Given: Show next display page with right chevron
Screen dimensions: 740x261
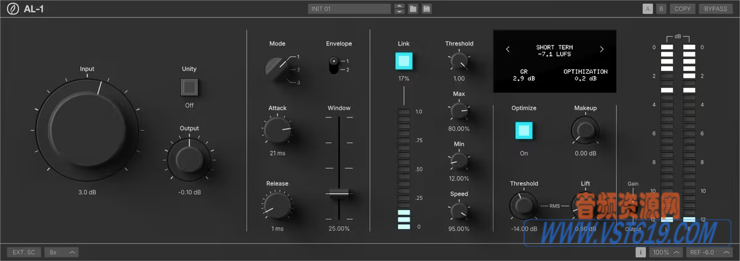Looking at the screenshot, I should click(x=602, y=50).
